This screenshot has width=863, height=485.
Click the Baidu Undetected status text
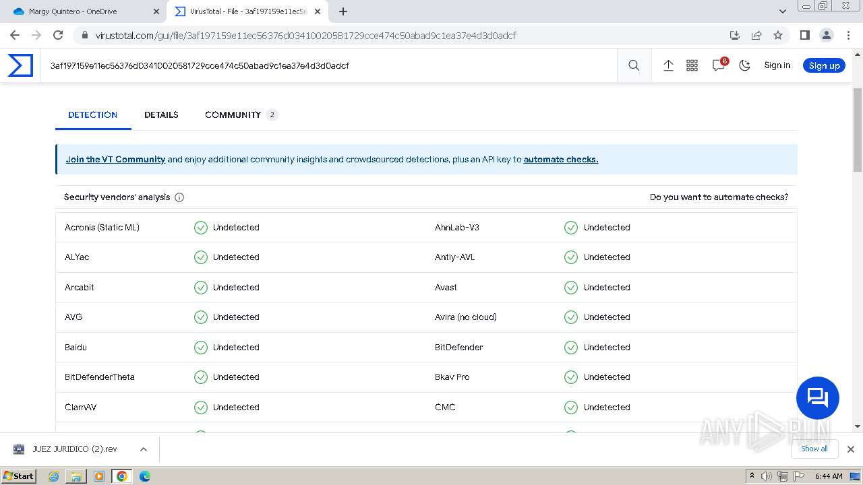pyautogui.click(x=236, y=348)
